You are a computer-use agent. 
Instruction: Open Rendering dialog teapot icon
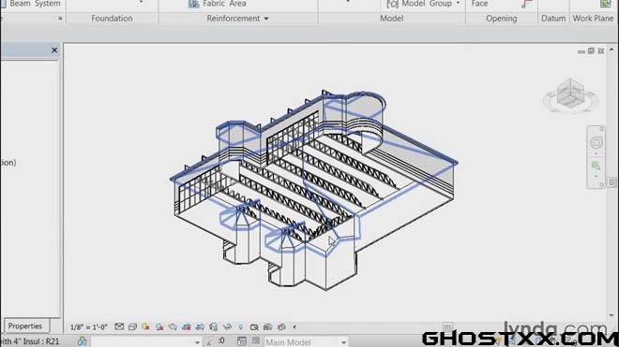pyautogui.click(x=173, y=327)
